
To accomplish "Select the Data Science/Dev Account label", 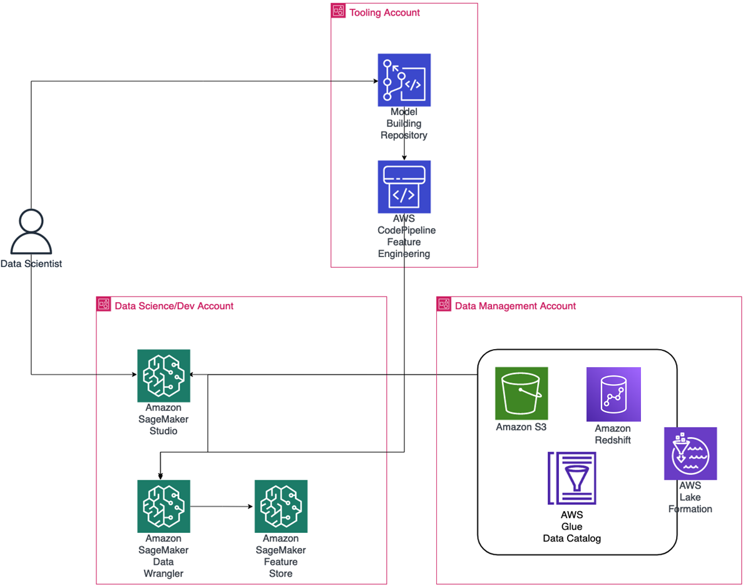I will point(174,307).
